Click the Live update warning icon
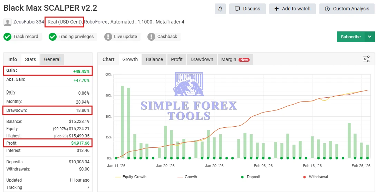Image resolution: width=377 pixels, height=194 pixels. [108, 37]
